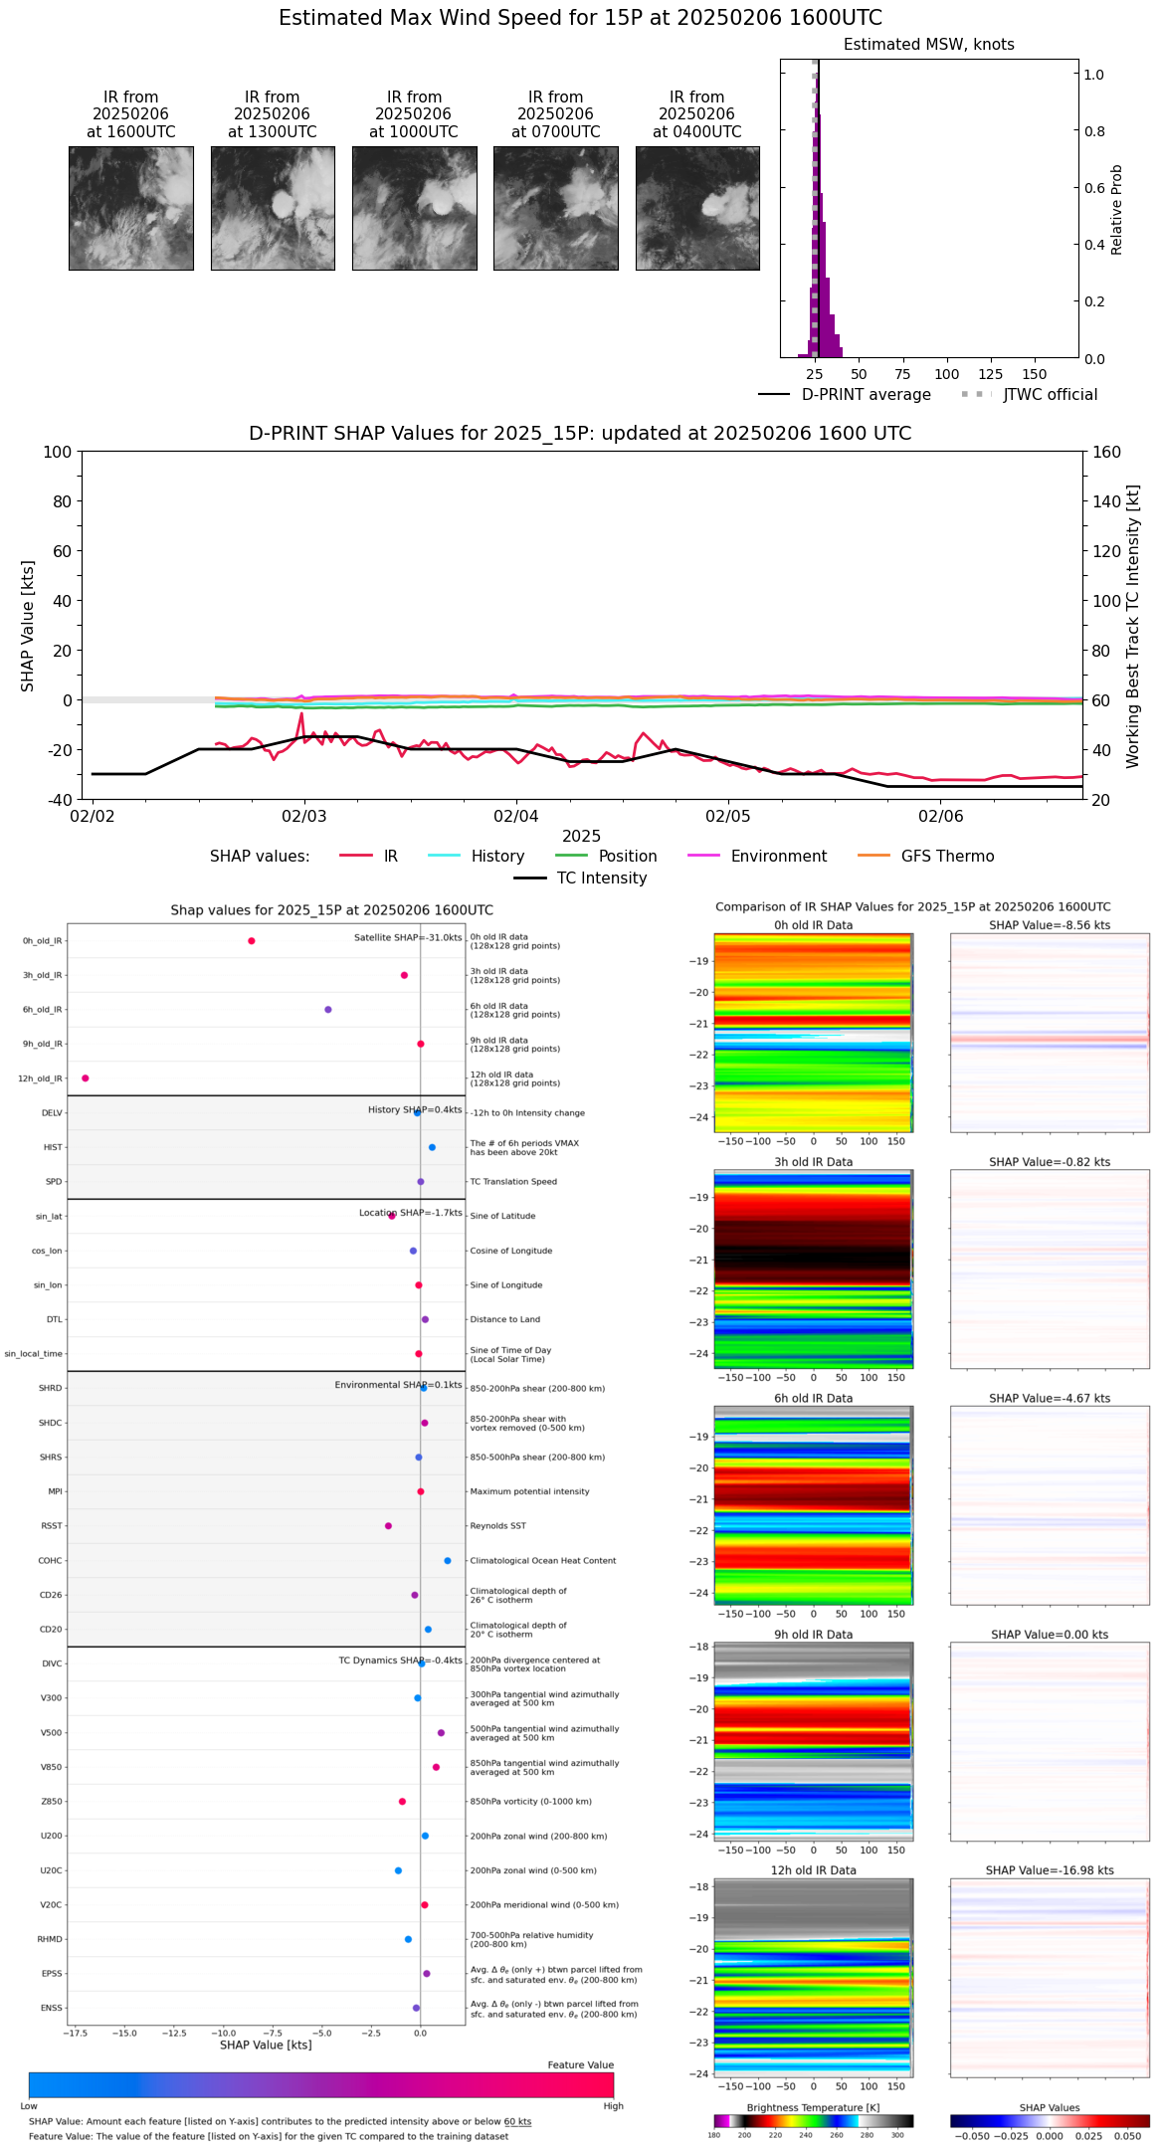Open the 1300UTC IR satellite image
Screen dimensions: 1162x2147
tap(273, 208)
